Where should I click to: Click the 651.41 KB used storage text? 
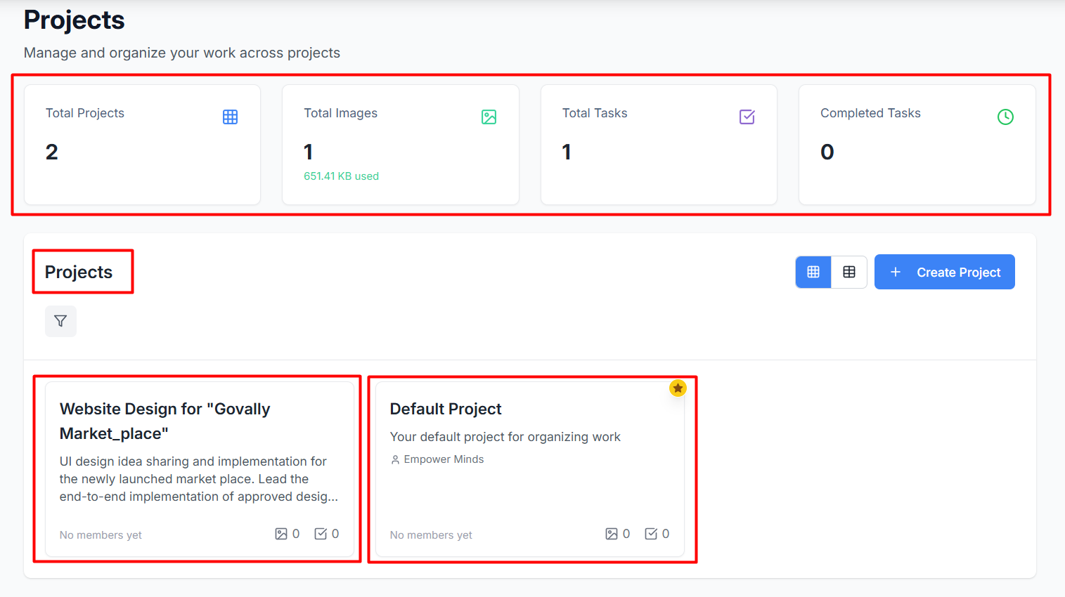tap(341, 176)
